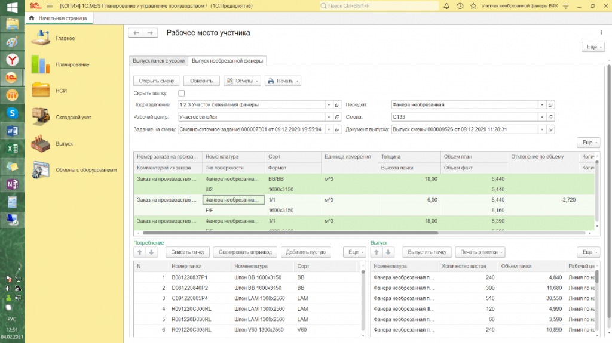
Task: Open the Передел field link icon
Action: pyautogui.click(x=550, y=104)
